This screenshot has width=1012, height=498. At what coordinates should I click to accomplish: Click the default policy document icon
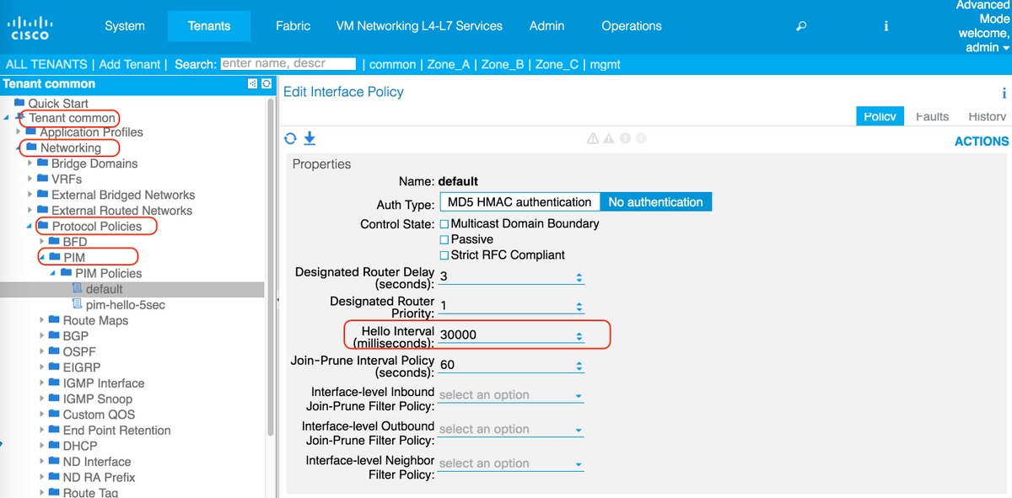(78, 288)
